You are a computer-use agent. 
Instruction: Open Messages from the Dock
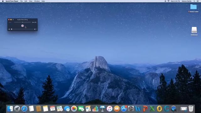(x=67, y=109)
